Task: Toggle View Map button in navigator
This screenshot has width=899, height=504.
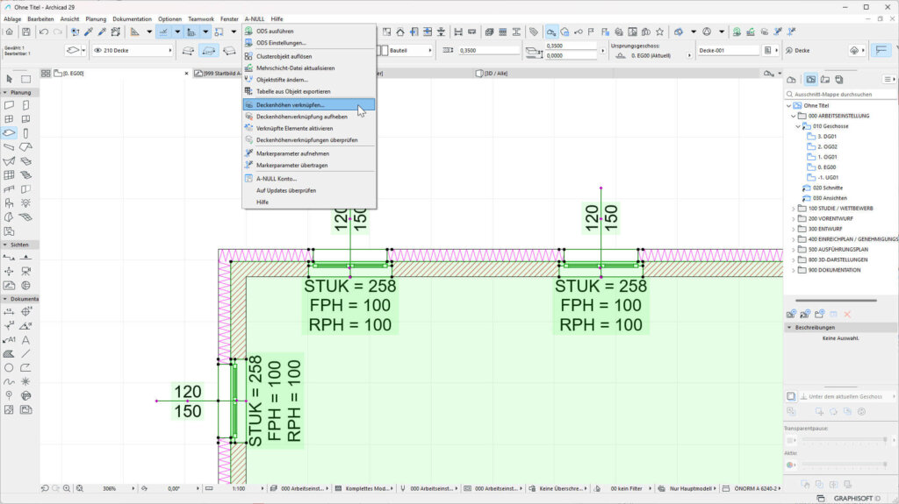Action: click(810, 80)
